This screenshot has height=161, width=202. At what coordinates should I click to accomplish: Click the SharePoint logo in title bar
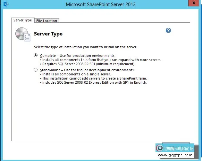pyautogui.click(x=5, y=4)
